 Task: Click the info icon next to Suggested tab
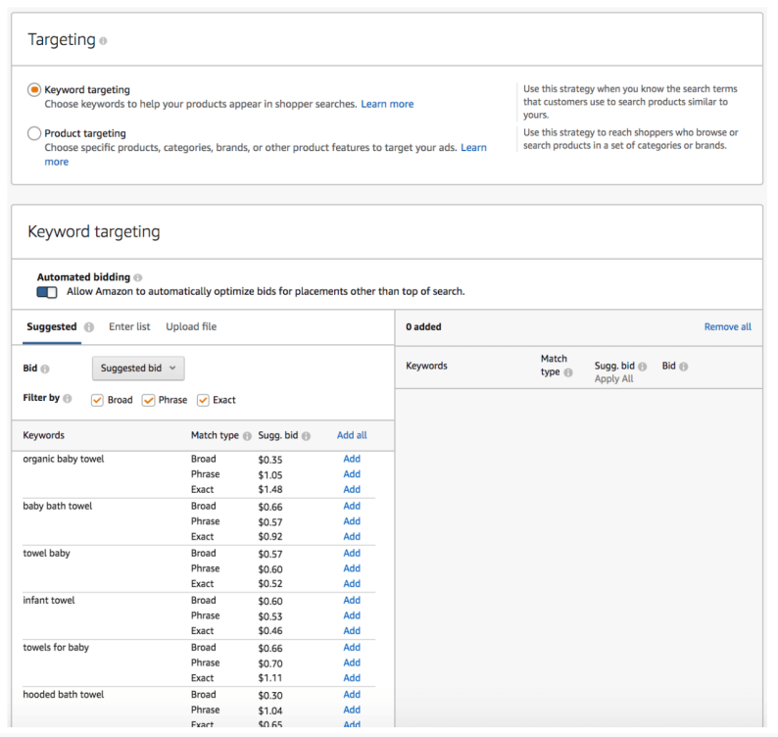pyautogui.click(x=89, y=327)
